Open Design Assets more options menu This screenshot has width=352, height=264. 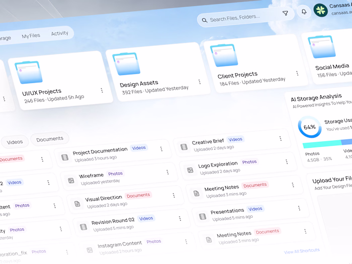tap(200, 81)
